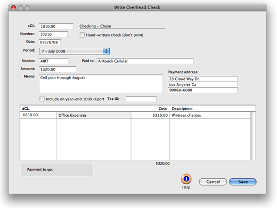Enable Include on year-end 1099 report
This screenshot has width=277, height=208.
pos(42,99)
